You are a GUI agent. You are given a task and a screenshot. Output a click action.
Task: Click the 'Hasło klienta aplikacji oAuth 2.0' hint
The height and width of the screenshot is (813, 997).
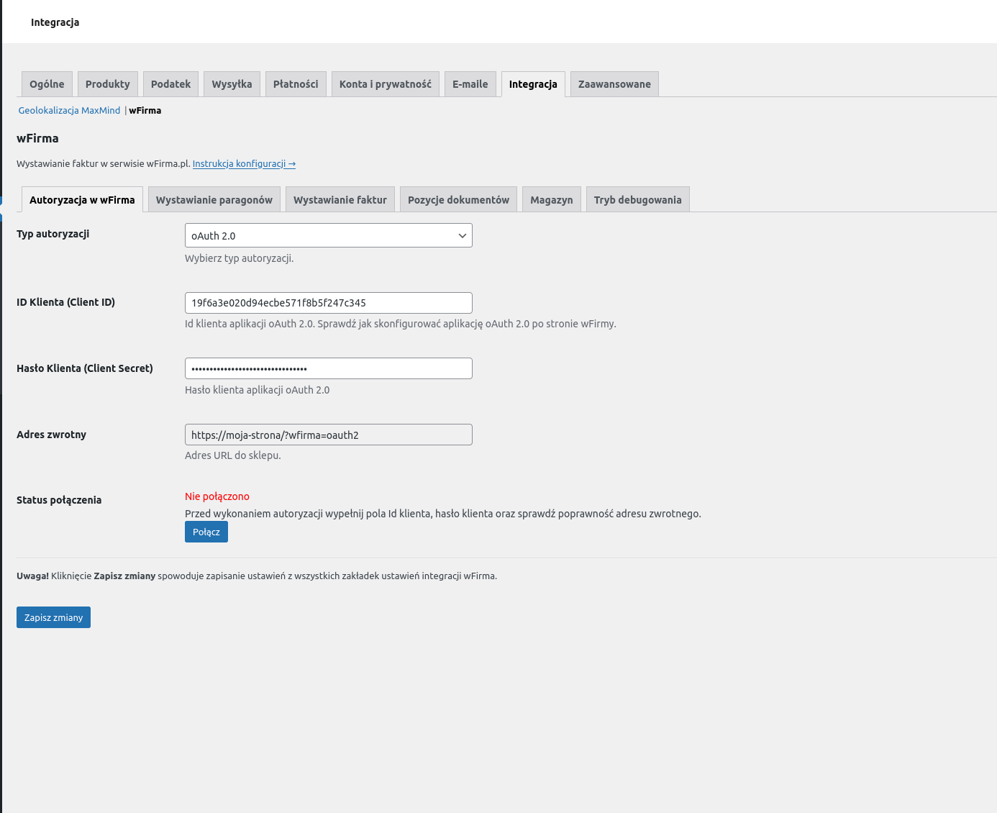(258, 390)
